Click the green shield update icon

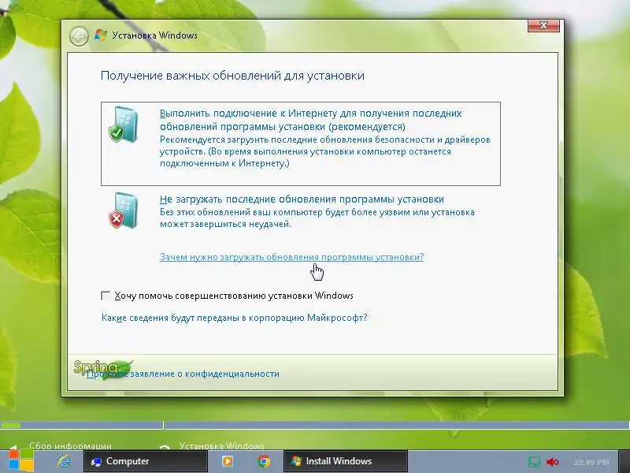(124, 125)
